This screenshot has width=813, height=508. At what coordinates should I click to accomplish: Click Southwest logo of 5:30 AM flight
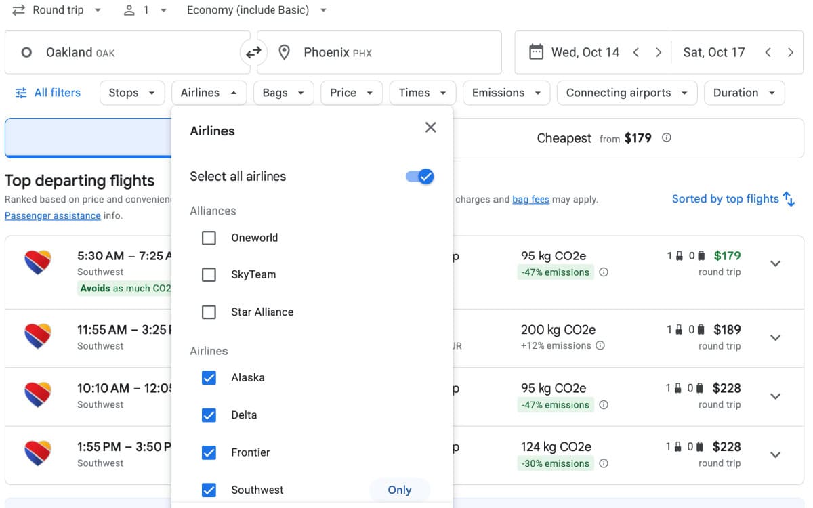click(38, 263)
